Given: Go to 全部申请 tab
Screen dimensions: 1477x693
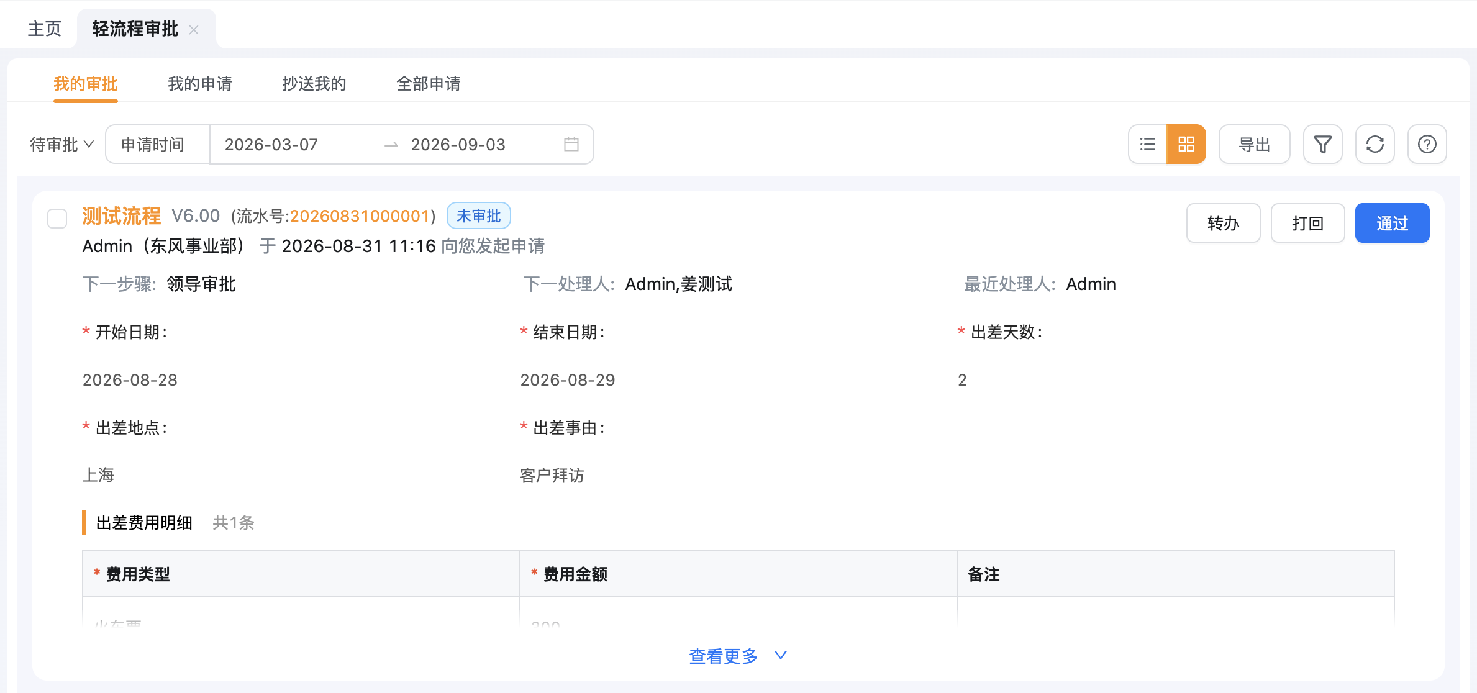Looking at the screenshot, I should pyautogui.click(x=429, y=84).
